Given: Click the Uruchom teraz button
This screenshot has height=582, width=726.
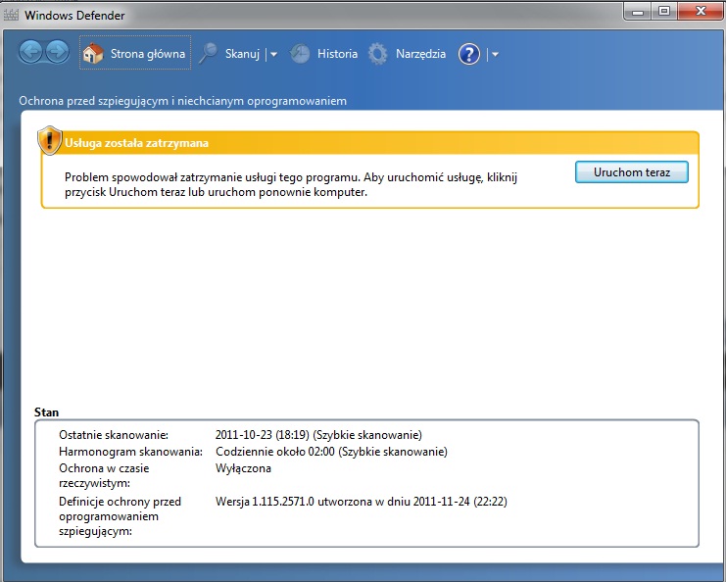Looking at the screenshot, I should (x=632, y=172).
